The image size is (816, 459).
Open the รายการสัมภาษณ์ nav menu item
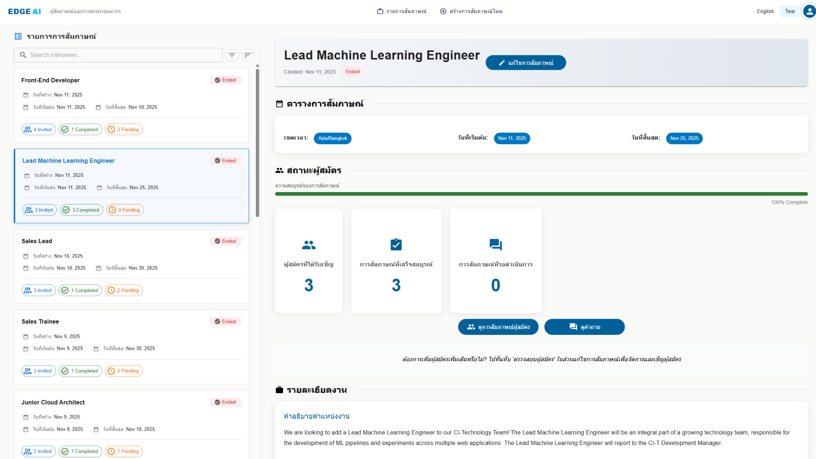[x=402, y=11]
